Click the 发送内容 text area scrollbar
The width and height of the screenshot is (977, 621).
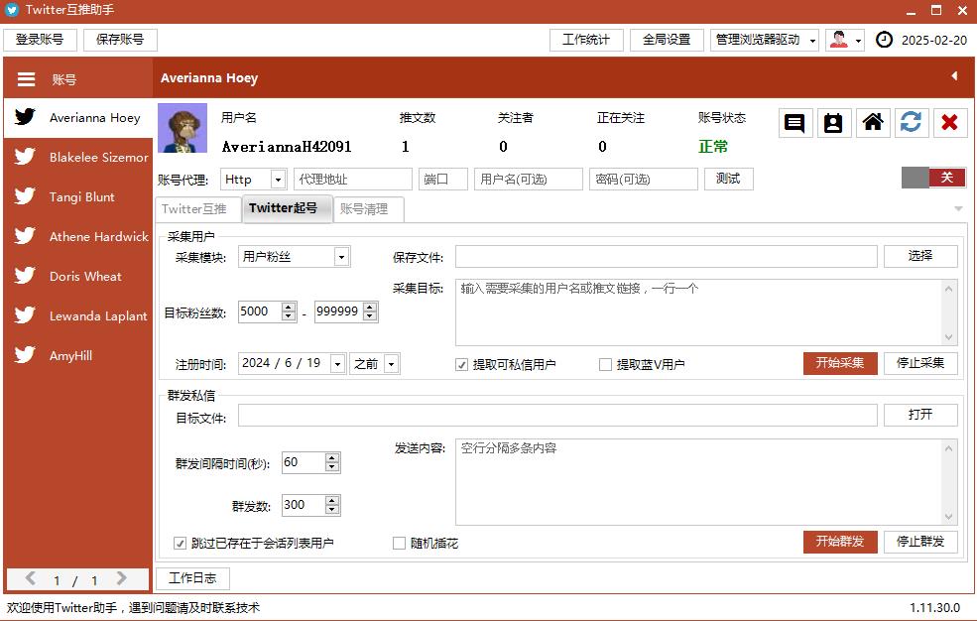[949, 482]
